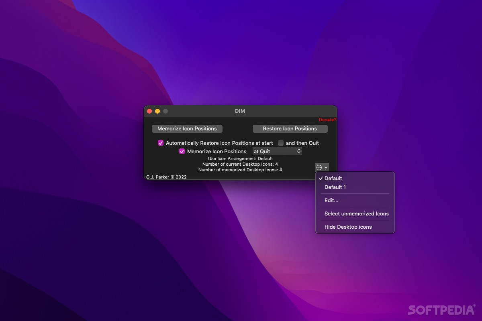The image size is (482, 321).
Task: Select 'Default 1' arrangement from the menu
Action: [335, 187]
